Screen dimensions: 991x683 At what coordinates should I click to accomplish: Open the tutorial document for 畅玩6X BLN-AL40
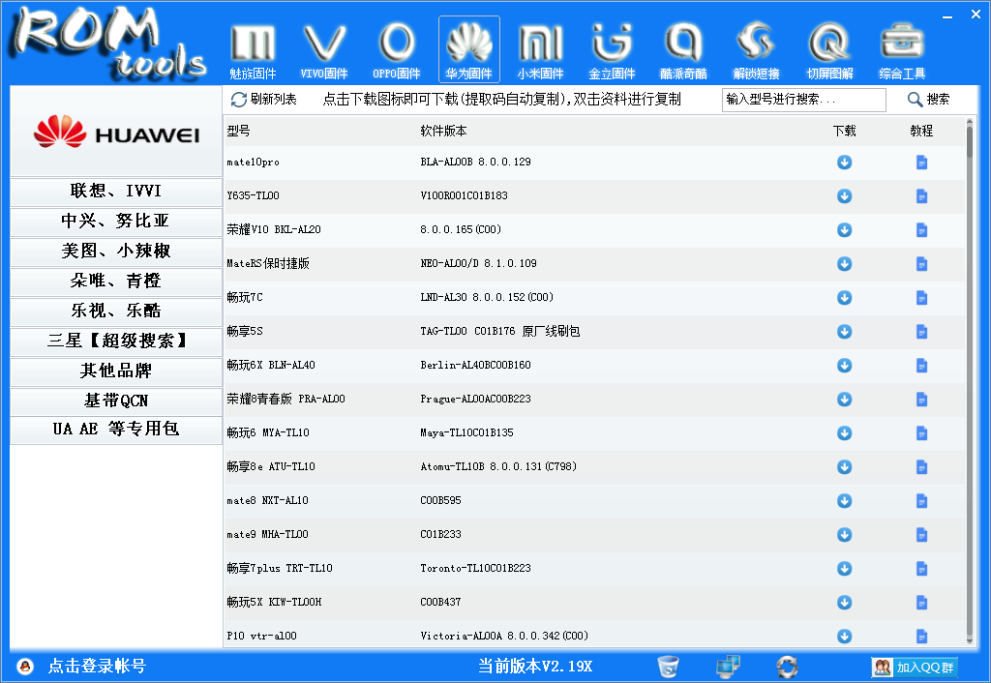pyautogui.click(x=921, y=365)
